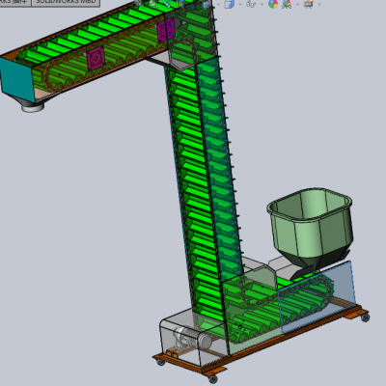Image resolution: width=386 pixels, height=386 pixels.
Task: Expand the Hide/Show Items dropdown arrow
Action: (262, 4)
